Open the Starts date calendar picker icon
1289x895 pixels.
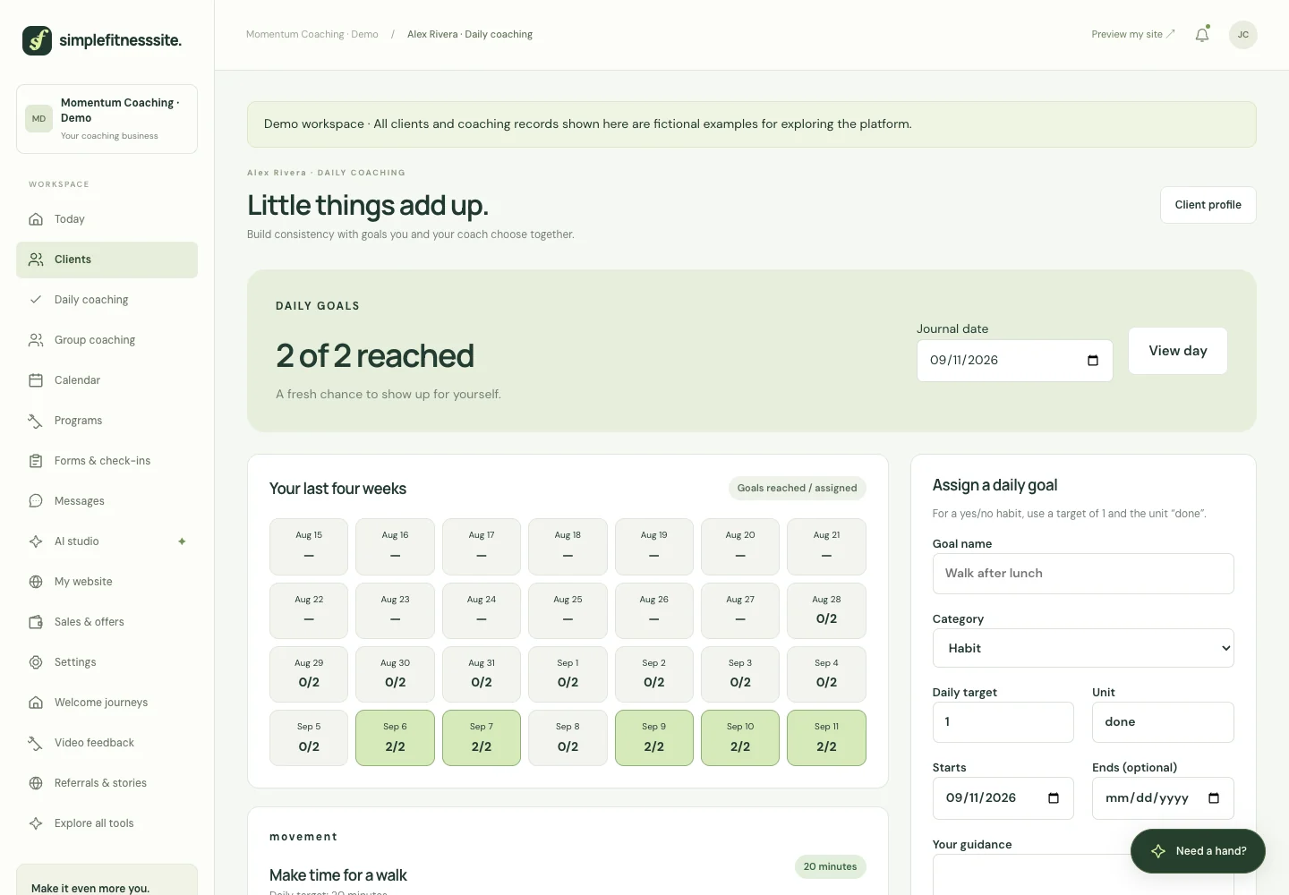click(1054, 798)
